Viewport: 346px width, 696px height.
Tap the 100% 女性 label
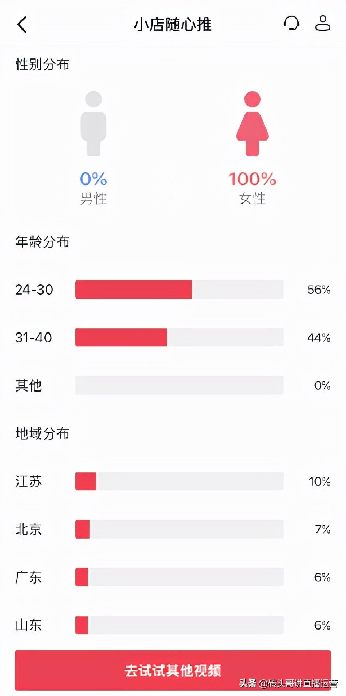252,188
